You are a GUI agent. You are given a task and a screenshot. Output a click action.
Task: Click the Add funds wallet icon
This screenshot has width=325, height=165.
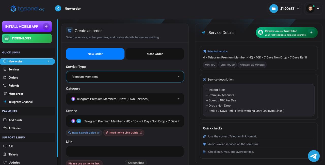click(5, 120)
